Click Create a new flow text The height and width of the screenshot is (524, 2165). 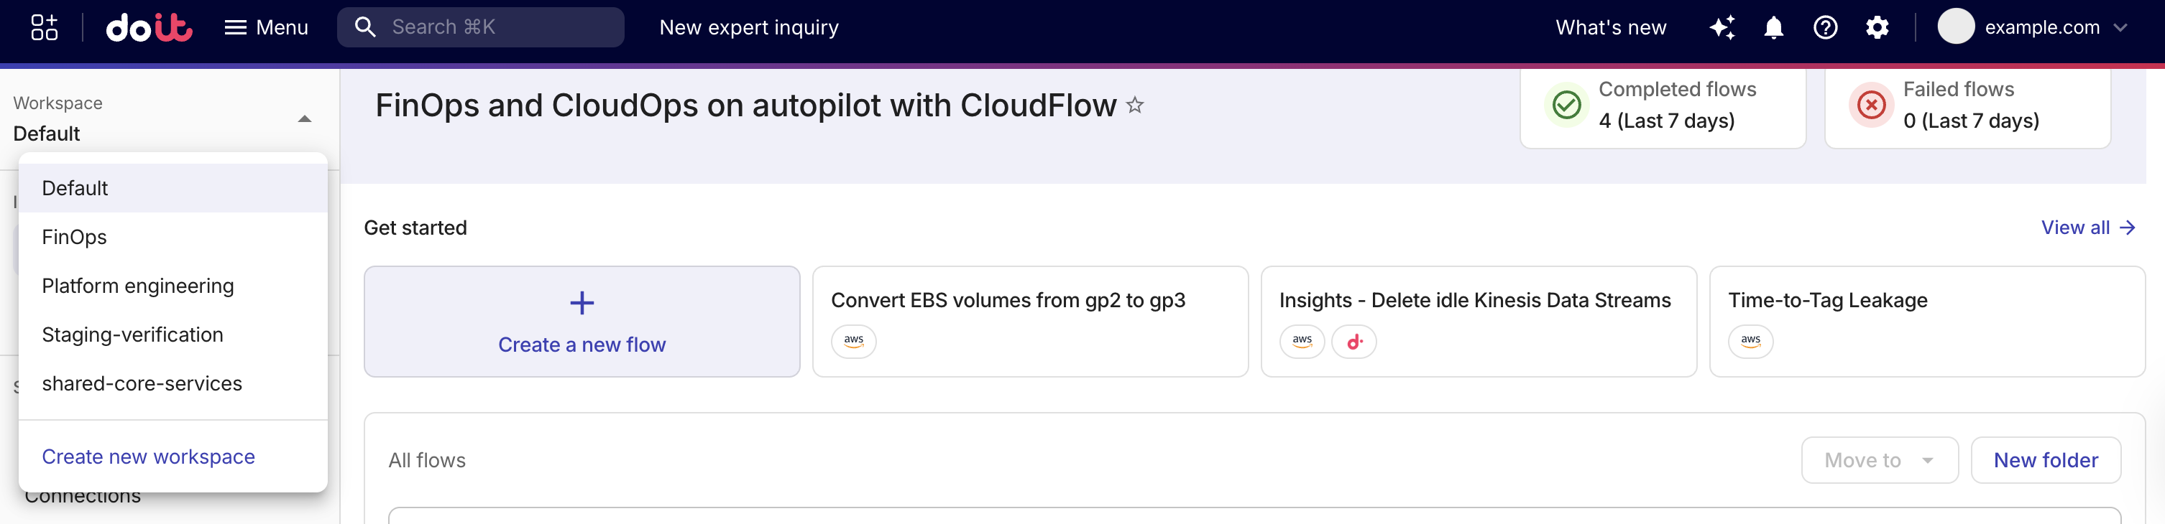click(582, 345)
